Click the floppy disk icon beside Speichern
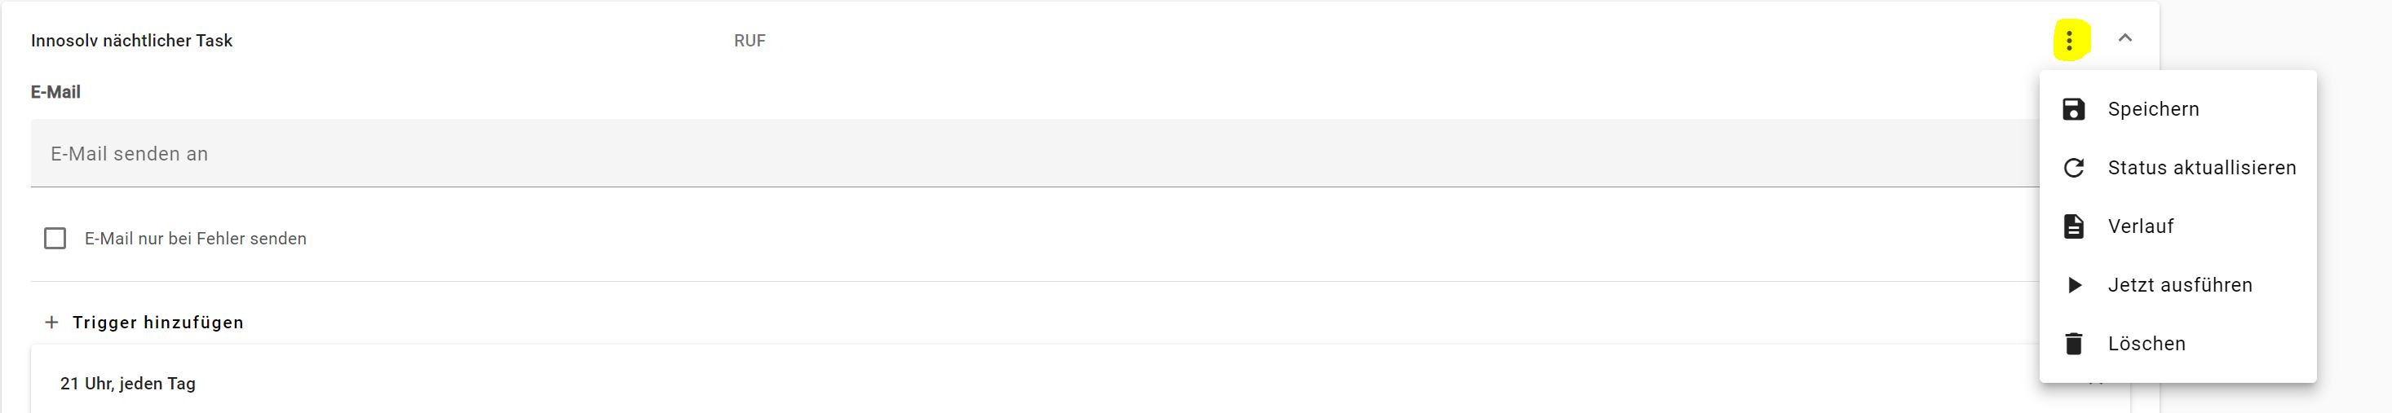Image resolution: width=2392 pixels, height=413 pixels. (2073, 109)
